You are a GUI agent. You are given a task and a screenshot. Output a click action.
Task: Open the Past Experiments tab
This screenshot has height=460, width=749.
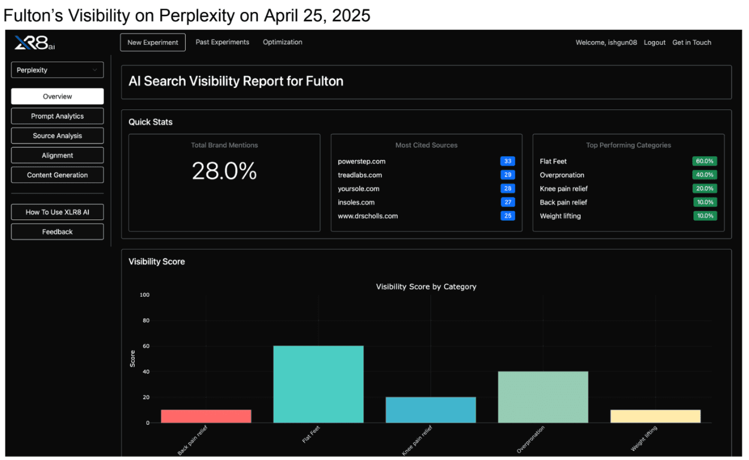click(x=222, y=42)
